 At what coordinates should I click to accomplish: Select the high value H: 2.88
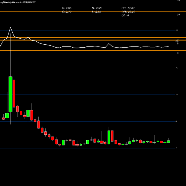pos(97,8)
